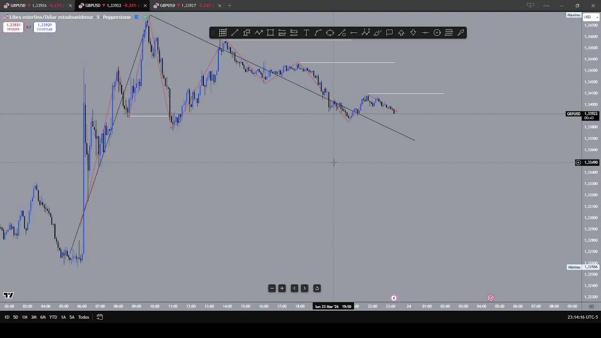Close the first GBPUSD tab
Screen dimensions: 601x338
coord(70,6)
